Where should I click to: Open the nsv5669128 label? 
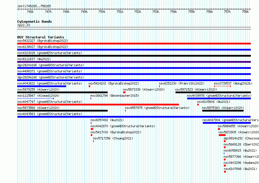click(241, 144)
